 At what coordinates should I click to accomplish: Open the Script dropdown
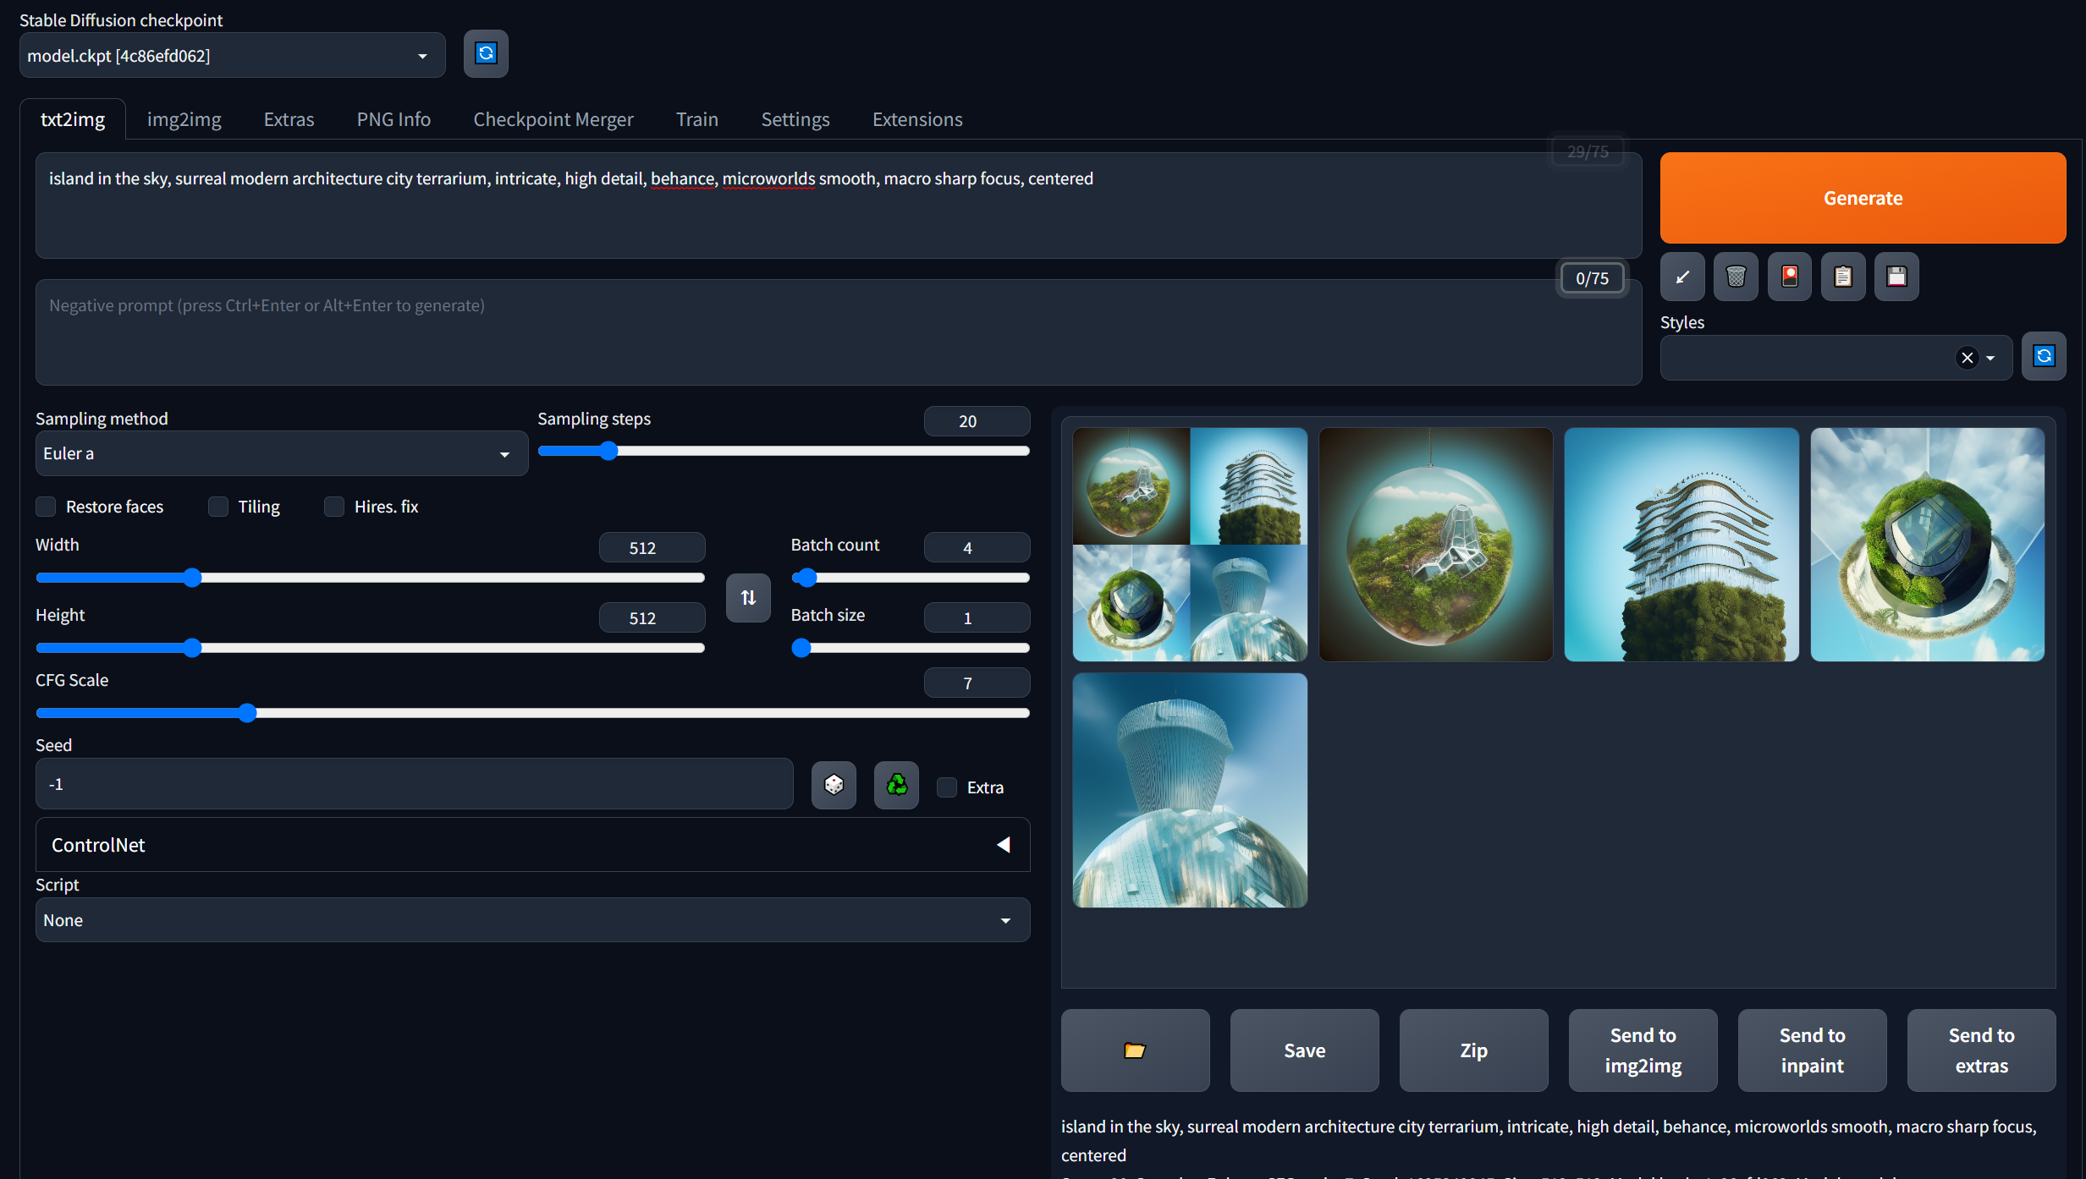pos(532,920)
